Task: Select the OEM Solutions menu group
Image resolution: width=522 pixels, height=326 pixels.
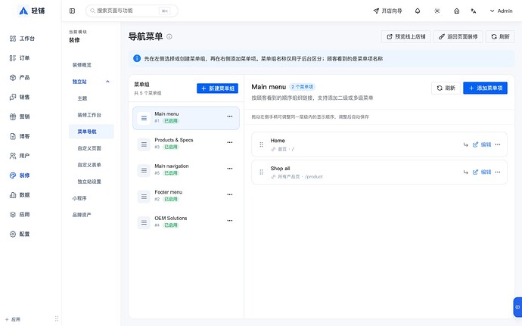Action: 186,222
